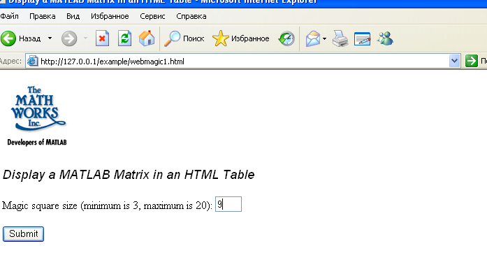Click the green Go arrow button
This screenshot has width=487, height=274.
tap(471, 61)
